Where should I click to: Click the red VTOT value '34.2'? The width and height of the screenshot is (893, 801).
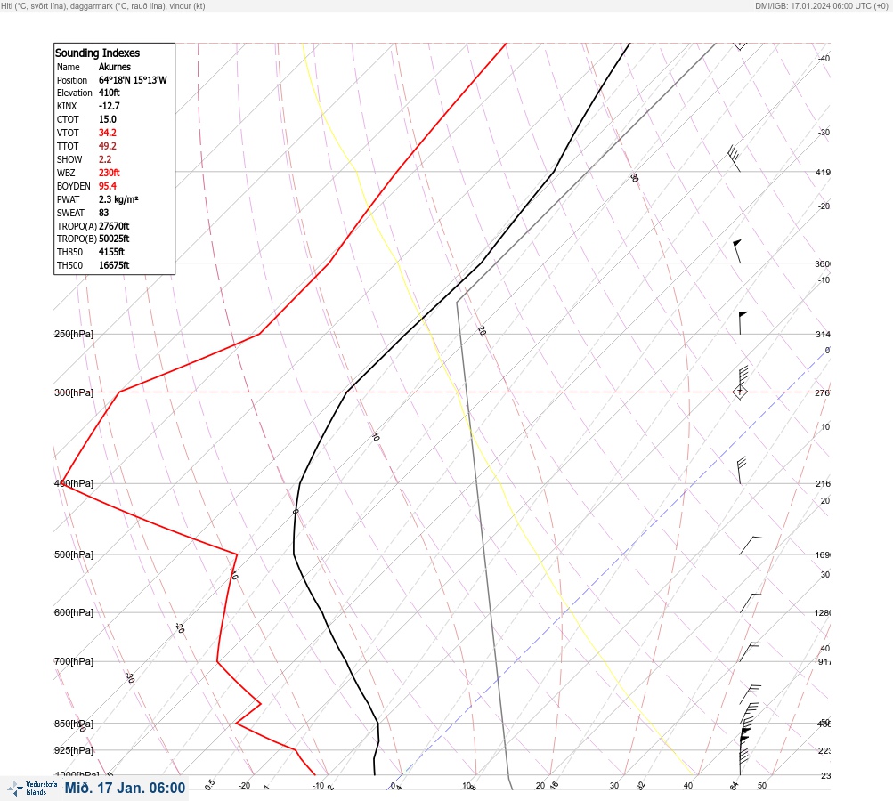pyautogui.click(x=108, y=133)
